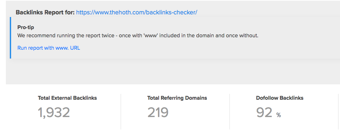Click the Total Referring Domains label
The image size is (340, 137).
[177, 98]
